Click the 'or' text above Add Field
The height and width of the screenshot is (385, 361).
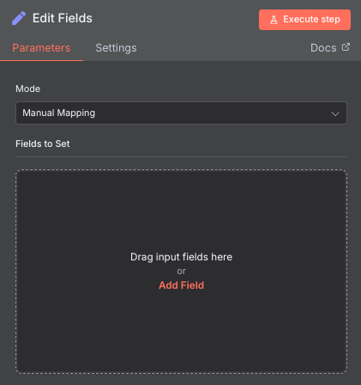click(x=181, y=271)
